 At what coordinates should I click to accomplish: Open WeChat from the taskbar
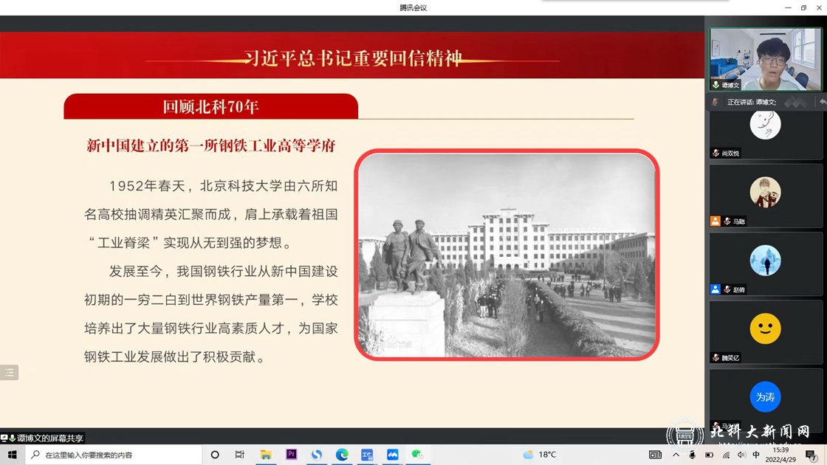tap(417, 455)
